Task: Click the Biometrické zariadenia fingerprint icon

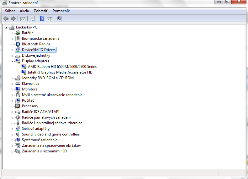Action: click(18, 38)
